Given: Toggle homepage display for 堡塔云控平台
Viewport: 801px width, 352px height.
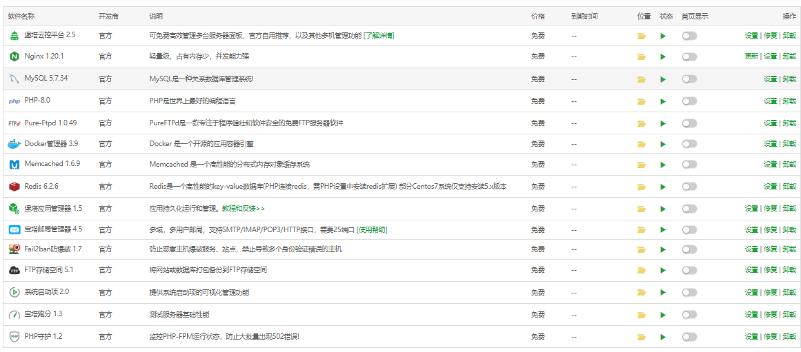Looking at the screenshot, I should (689, 36).
